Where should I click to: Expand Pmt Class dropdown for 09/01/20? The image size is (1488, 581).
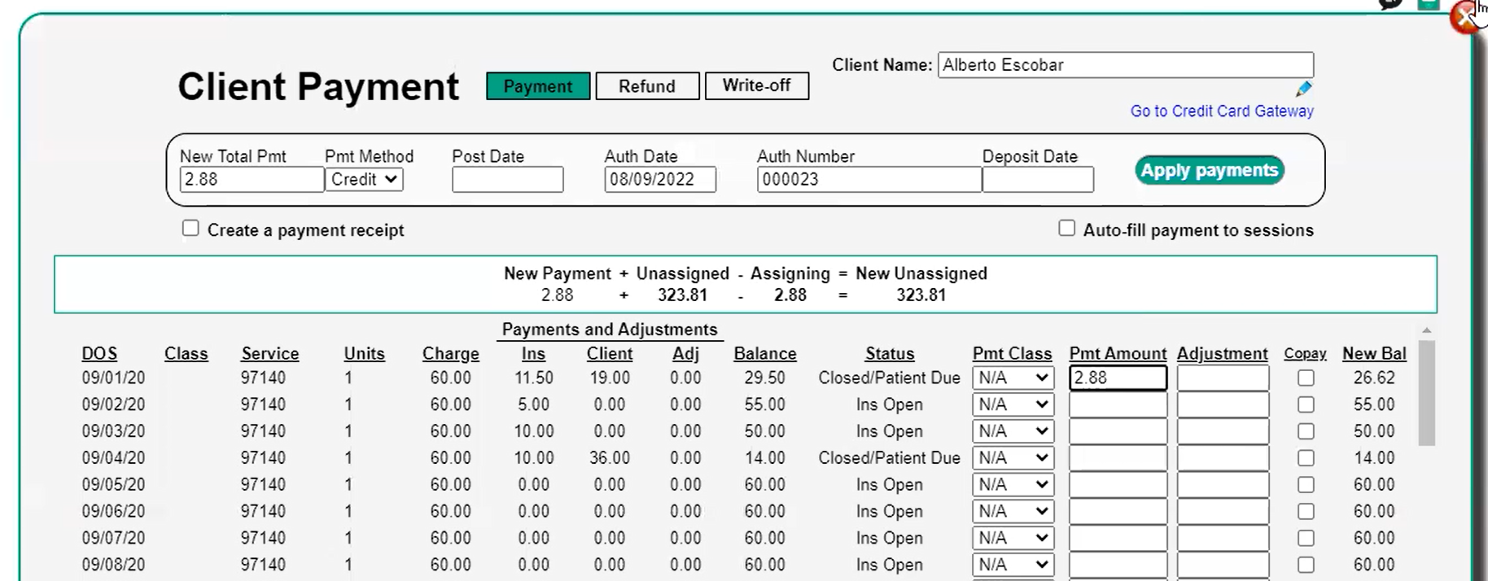pos(1013,378)
